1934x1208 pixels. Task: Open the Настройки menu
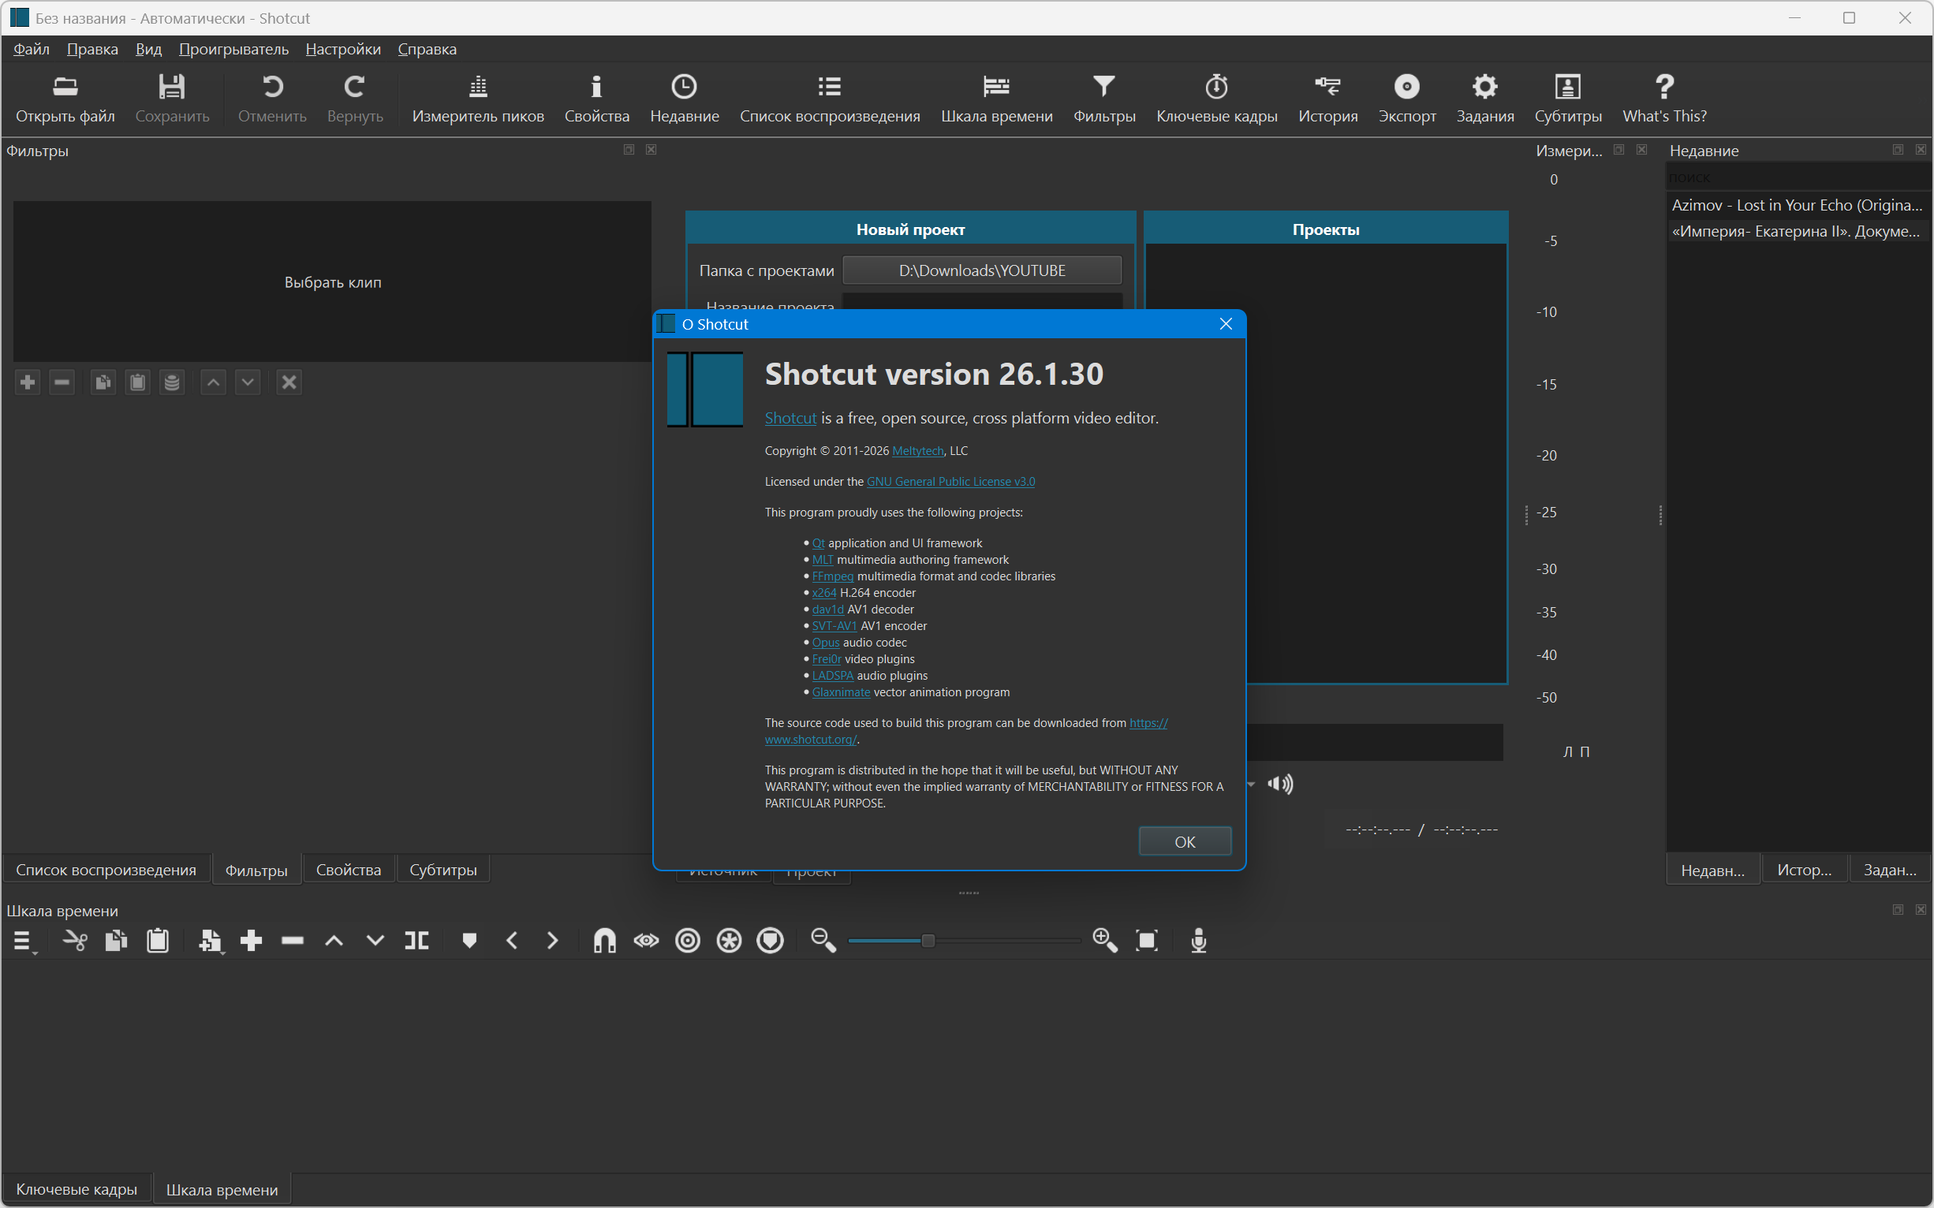(343, 50)
